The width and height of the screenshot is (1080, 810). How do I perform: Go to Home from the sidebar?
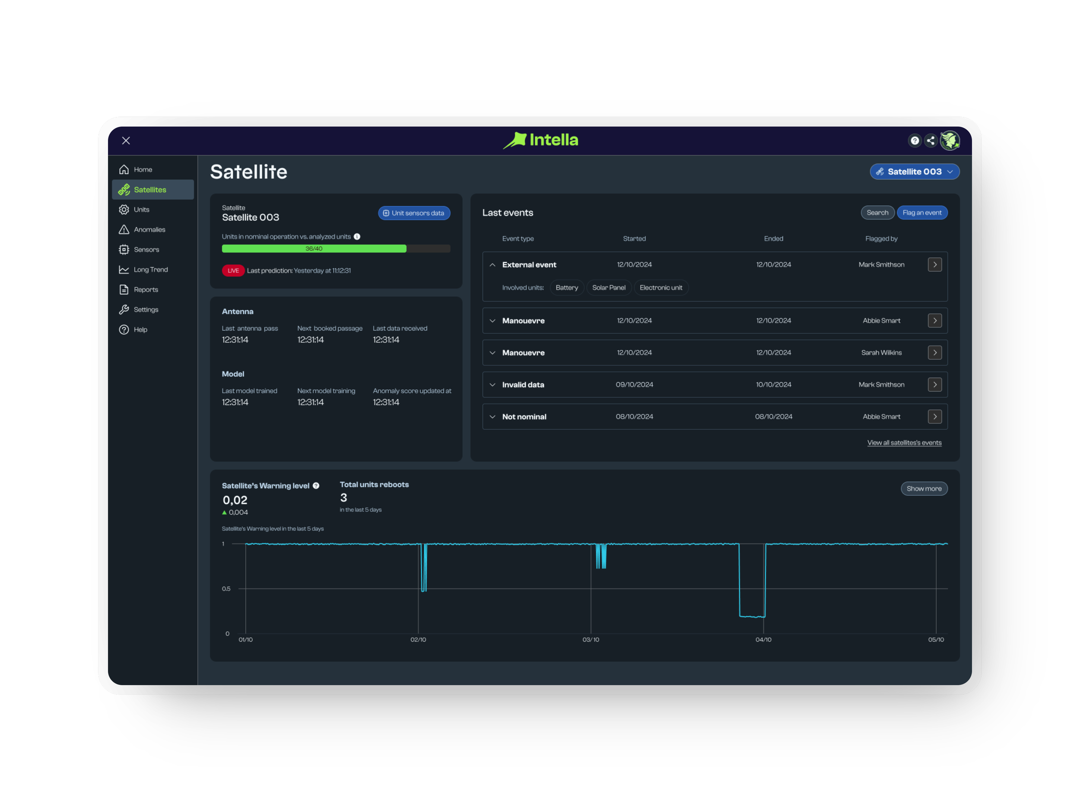(x=143, y=169)
